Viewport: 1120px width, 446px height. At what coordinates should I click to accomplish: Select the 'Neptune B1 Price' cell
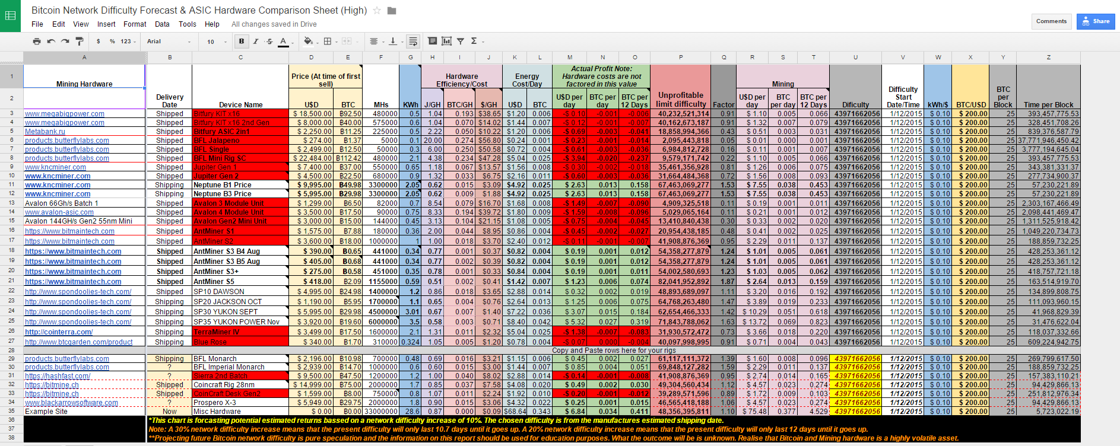point(240,185)
